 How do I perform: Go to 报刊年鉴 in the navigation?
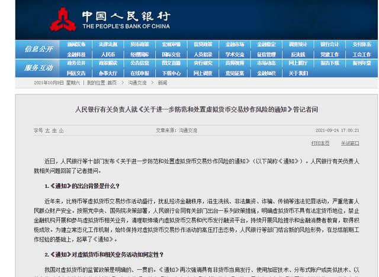[x=361, y=63]
